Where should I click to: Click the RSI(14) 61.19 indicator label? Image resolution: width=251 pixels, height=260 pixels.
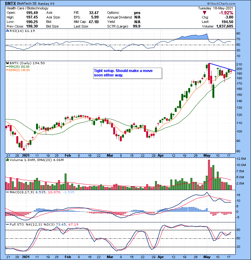coord(22,31)
